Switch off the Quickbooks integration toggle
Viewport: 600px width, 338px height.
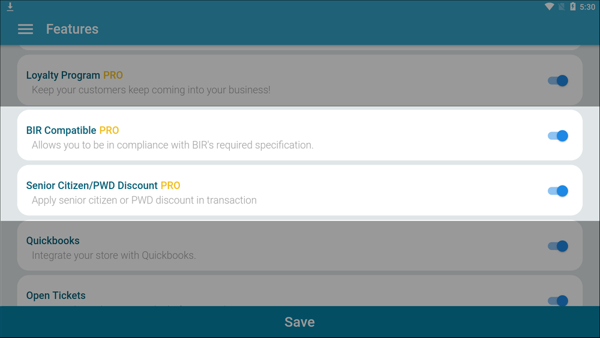coord(558,246)
